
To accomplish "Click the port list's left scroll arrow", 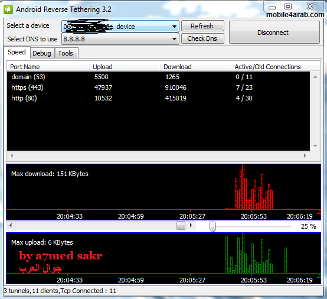I will pyautogui.click(x=12, y=155).
